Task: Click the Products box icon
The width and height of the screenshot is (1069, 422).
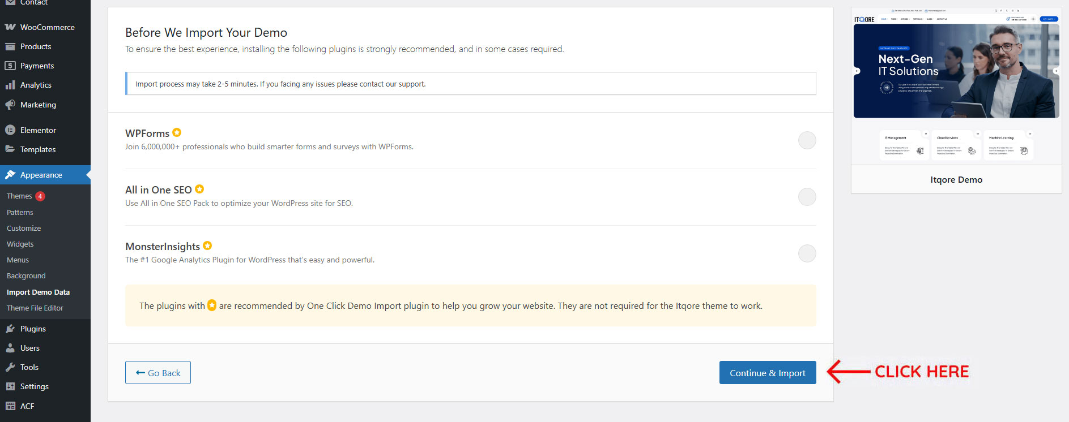Action: [x=10, y=46]
